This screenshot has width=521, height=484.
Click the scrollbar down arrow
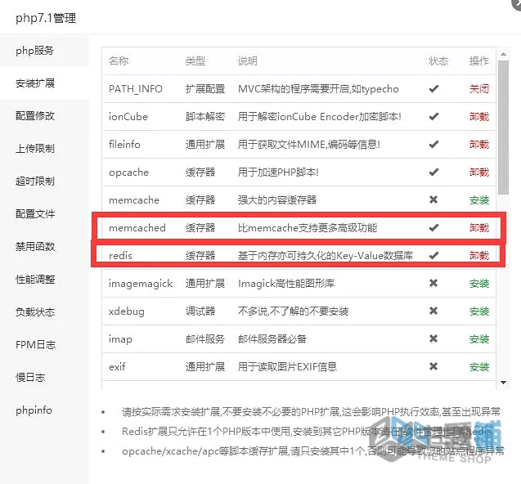(503, 383)
